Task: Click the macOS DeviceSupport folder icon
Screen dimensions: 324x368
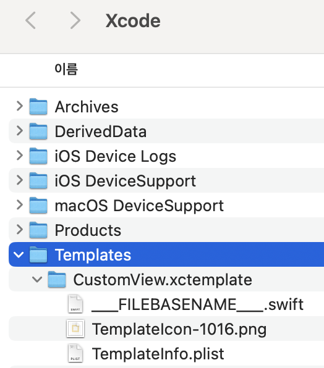Action: [x=38, y=206]
